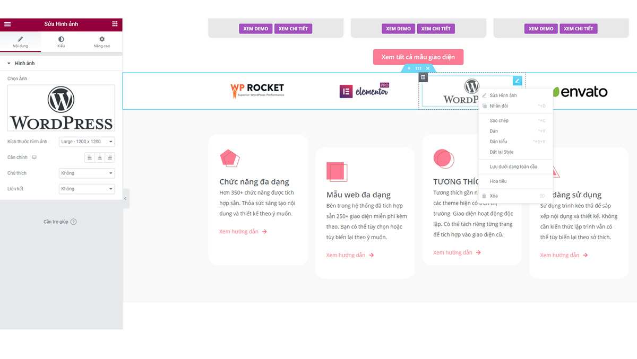
Task: Open the Elementor hamburger menu
Action: [x=7, y=24]
